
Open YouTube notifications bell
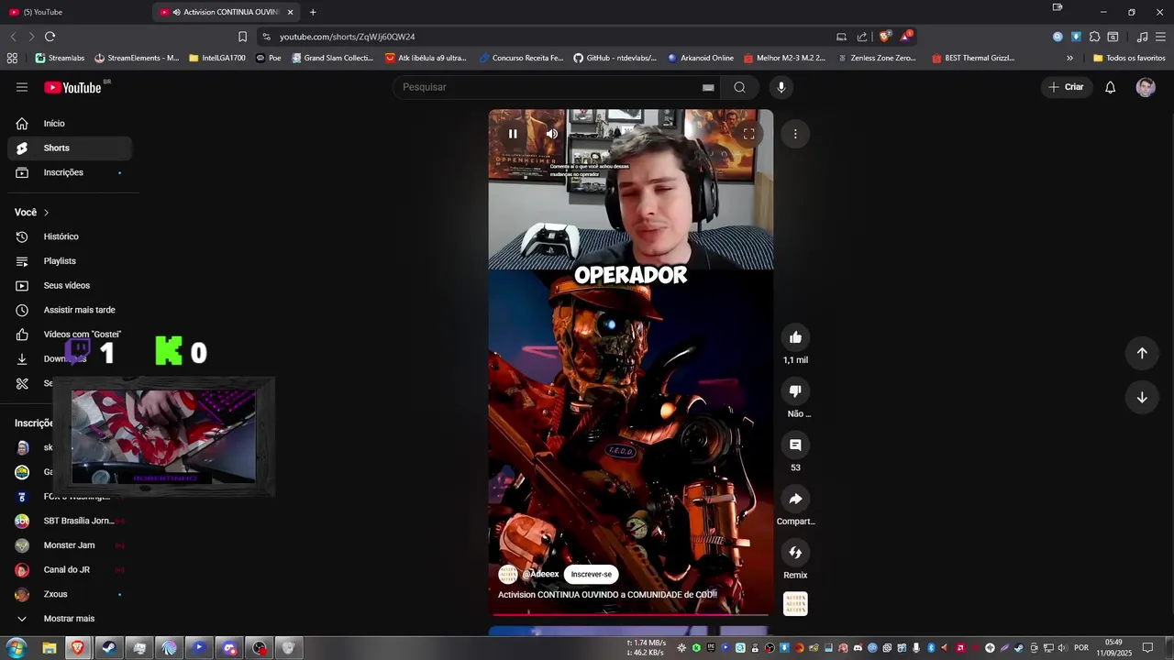(x=1110, y=87)
